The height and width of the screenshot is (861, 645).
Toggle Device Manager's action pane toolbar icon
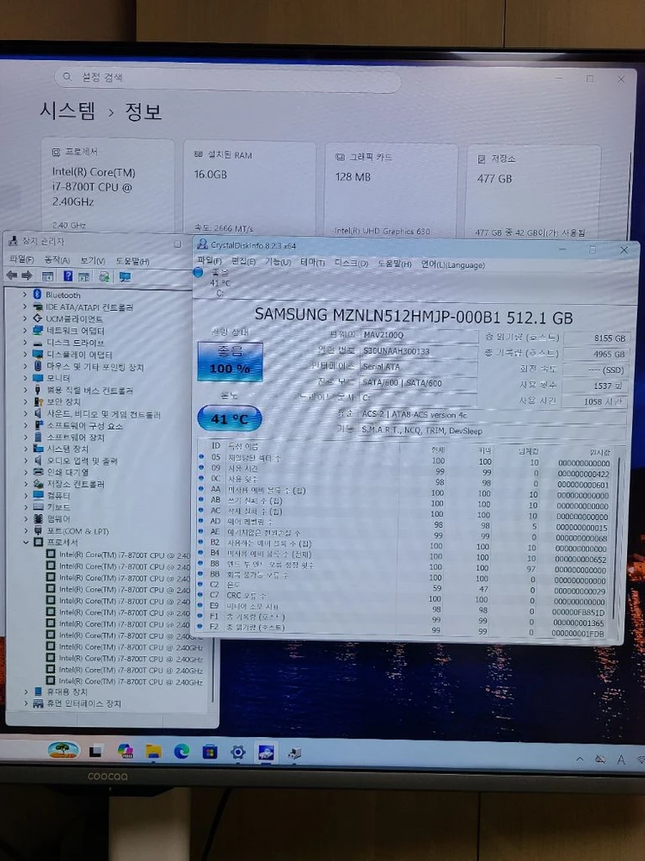(x=84, y=276)
